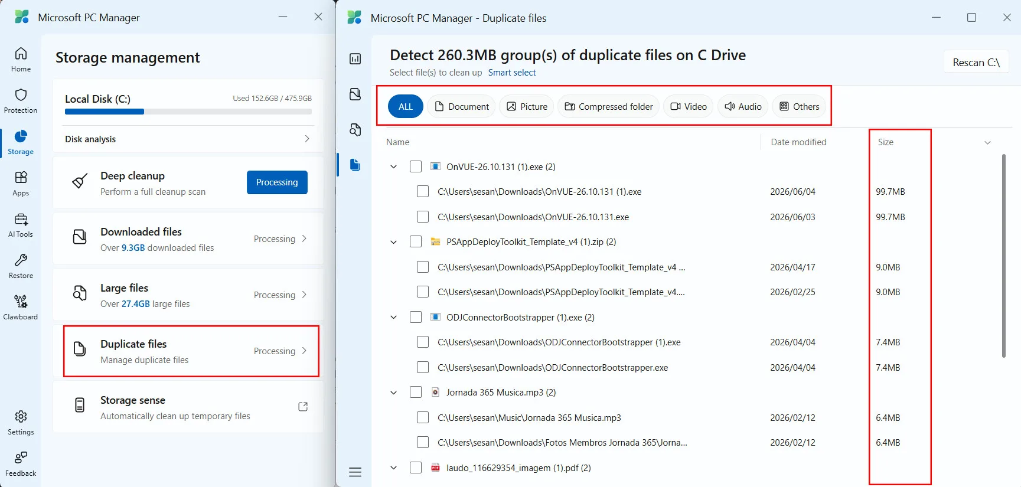Select duplicate files icon in Duplicate files sidebar

(355, 165)
